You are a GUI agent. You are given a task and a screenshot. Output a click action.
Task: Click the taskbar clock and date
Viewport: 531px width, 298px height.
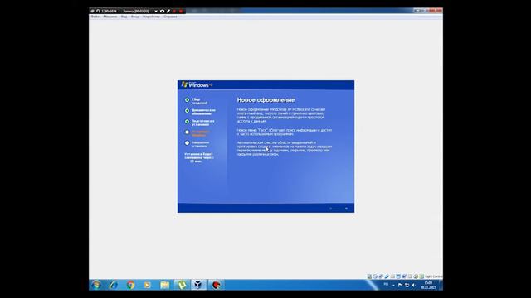click(x=428, y=285)
